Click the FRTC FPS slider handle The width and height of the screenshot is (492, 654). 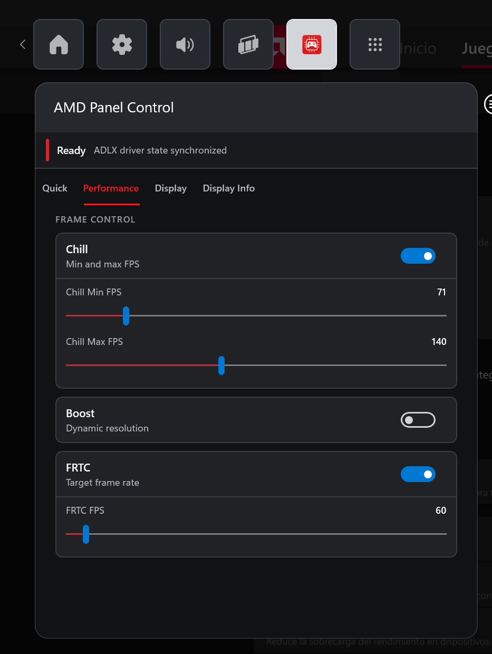(86, 534)
